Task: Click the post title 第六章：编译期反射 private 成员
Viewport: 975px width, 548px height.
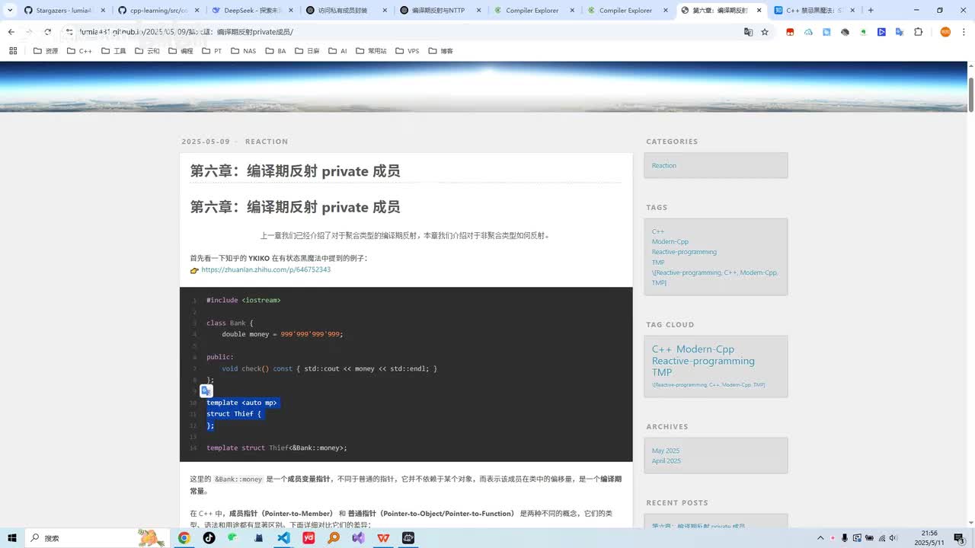Action: click(295, 171)
